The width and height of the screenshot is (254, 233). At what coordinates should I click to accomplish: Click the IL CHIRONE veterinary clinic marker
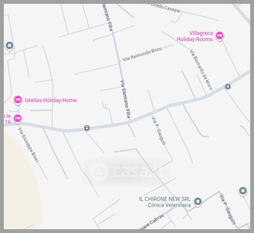(x=198, y=202)
